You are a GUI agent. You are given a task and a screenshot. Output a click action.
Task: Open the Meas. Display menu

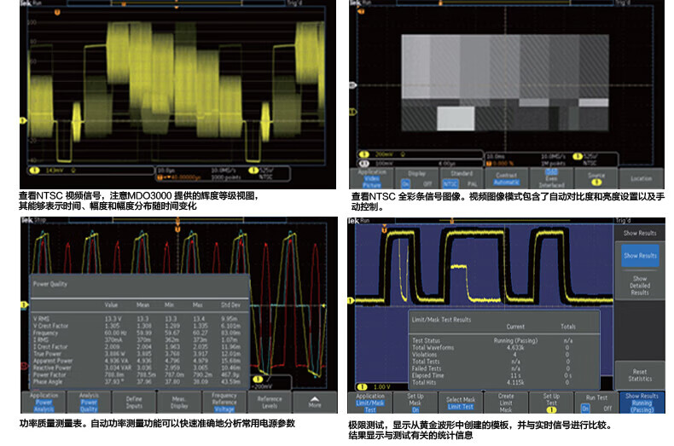point(179,402)
